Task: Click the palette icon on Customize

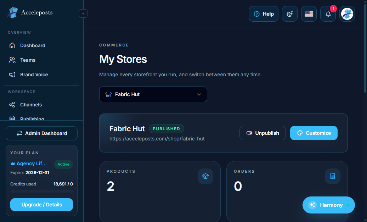Action: (x=300, y=133)
